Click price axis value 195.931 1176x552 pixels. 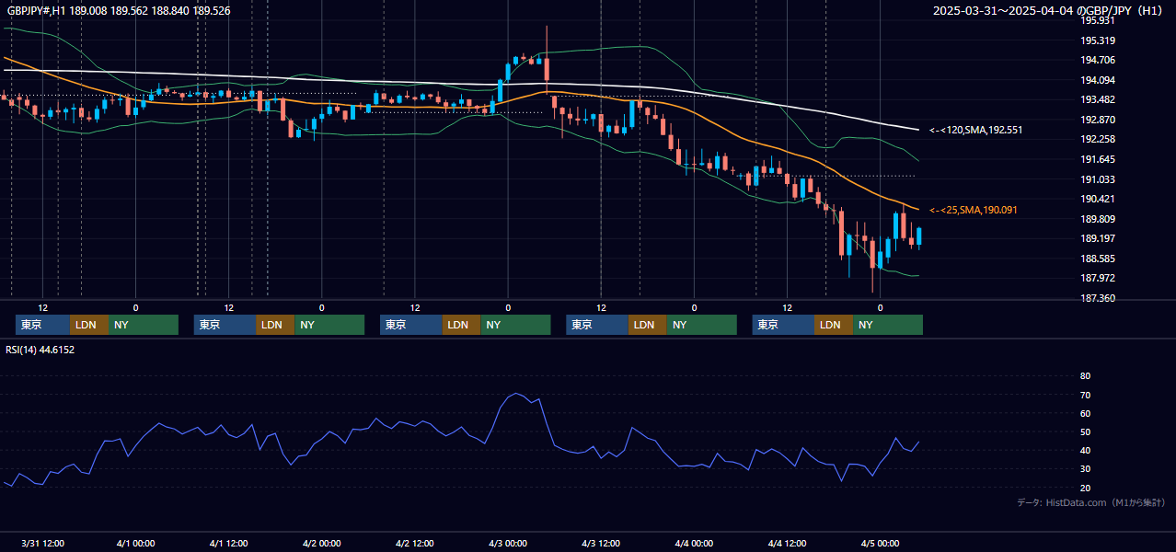[1098, 20]
